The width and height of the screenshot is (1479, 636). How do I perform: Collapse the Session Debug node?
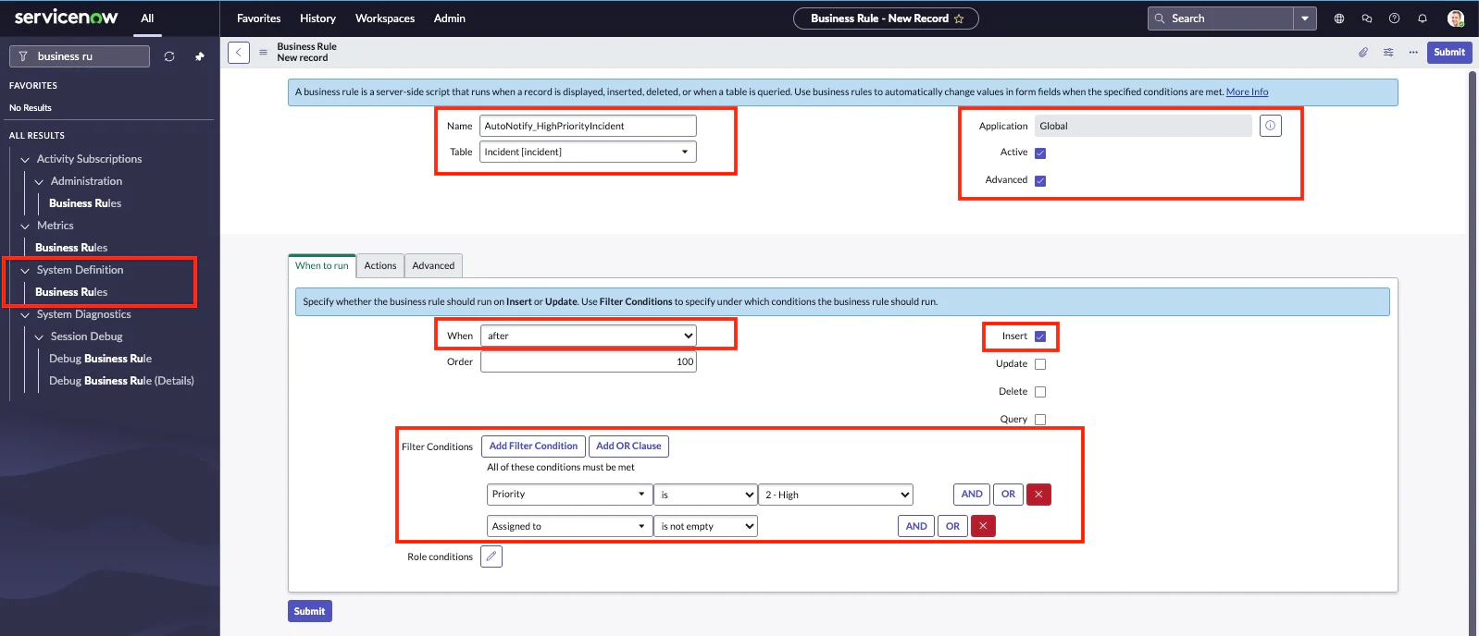(39, 337)
